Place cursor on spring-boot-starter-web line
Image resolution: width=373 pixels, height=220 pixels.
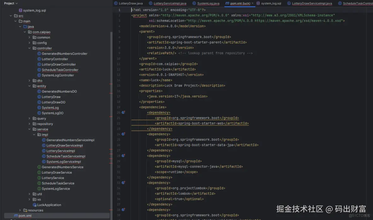pyautogui.click(x=202, y=123)
